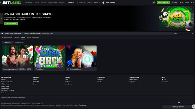
Task: Click the green Registration button
Action: [x=163, y=2]
